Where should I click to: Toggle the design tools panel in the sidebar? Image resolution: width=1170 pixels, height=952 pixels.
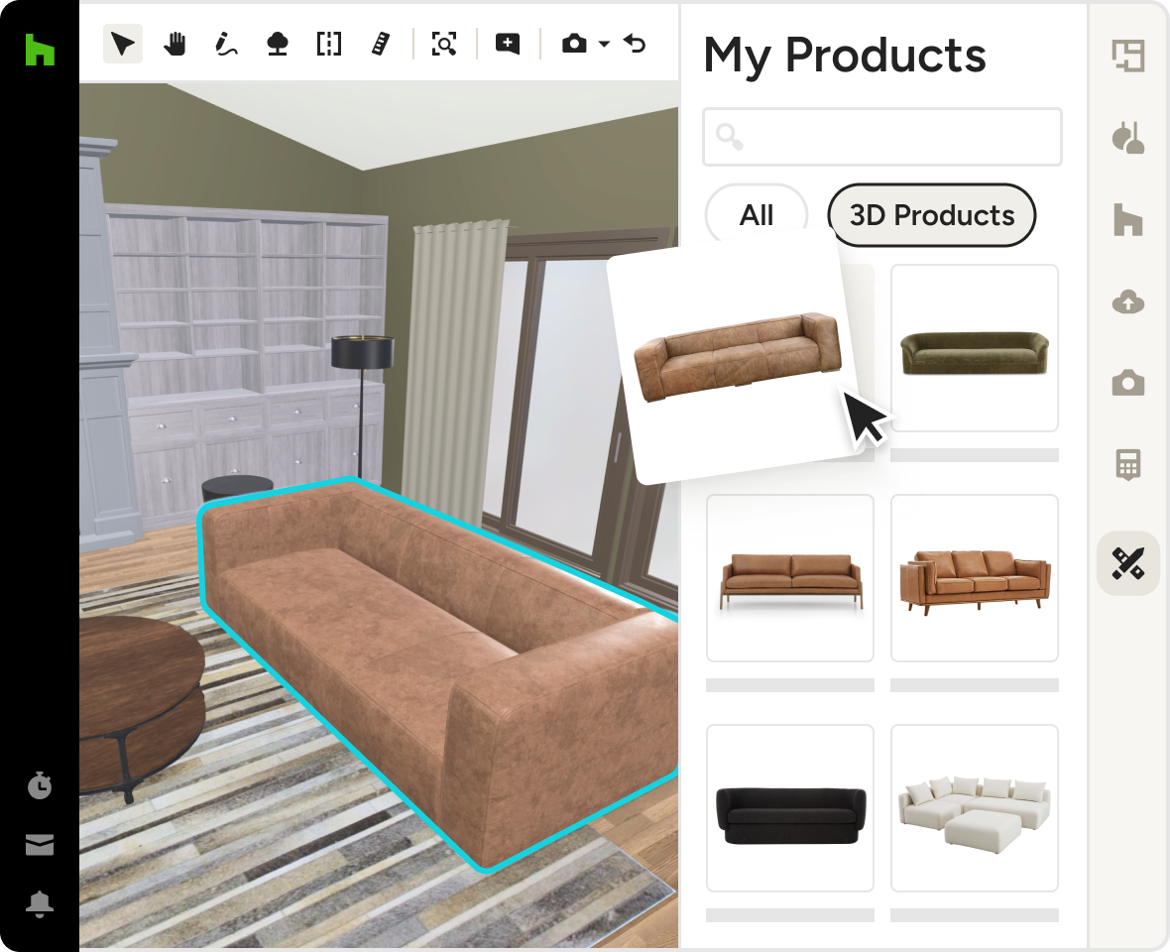pos(1128,563)
